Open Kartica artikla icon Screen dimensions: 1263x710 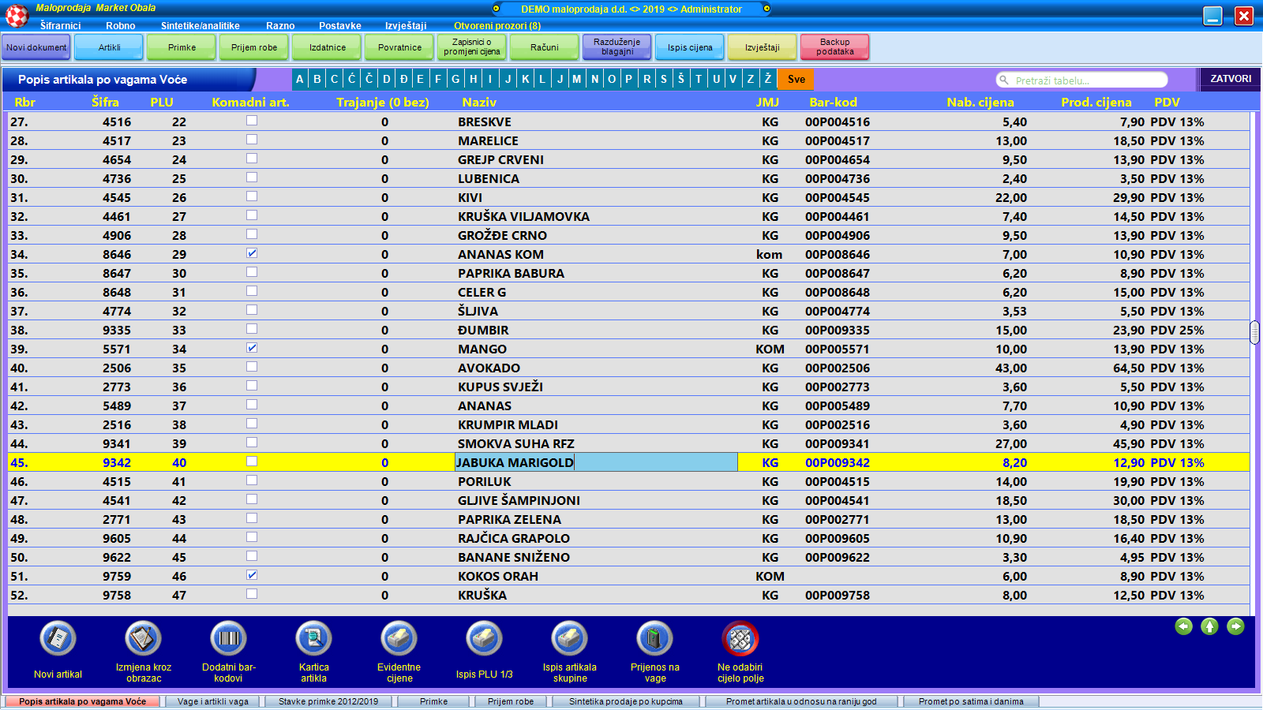313,638
